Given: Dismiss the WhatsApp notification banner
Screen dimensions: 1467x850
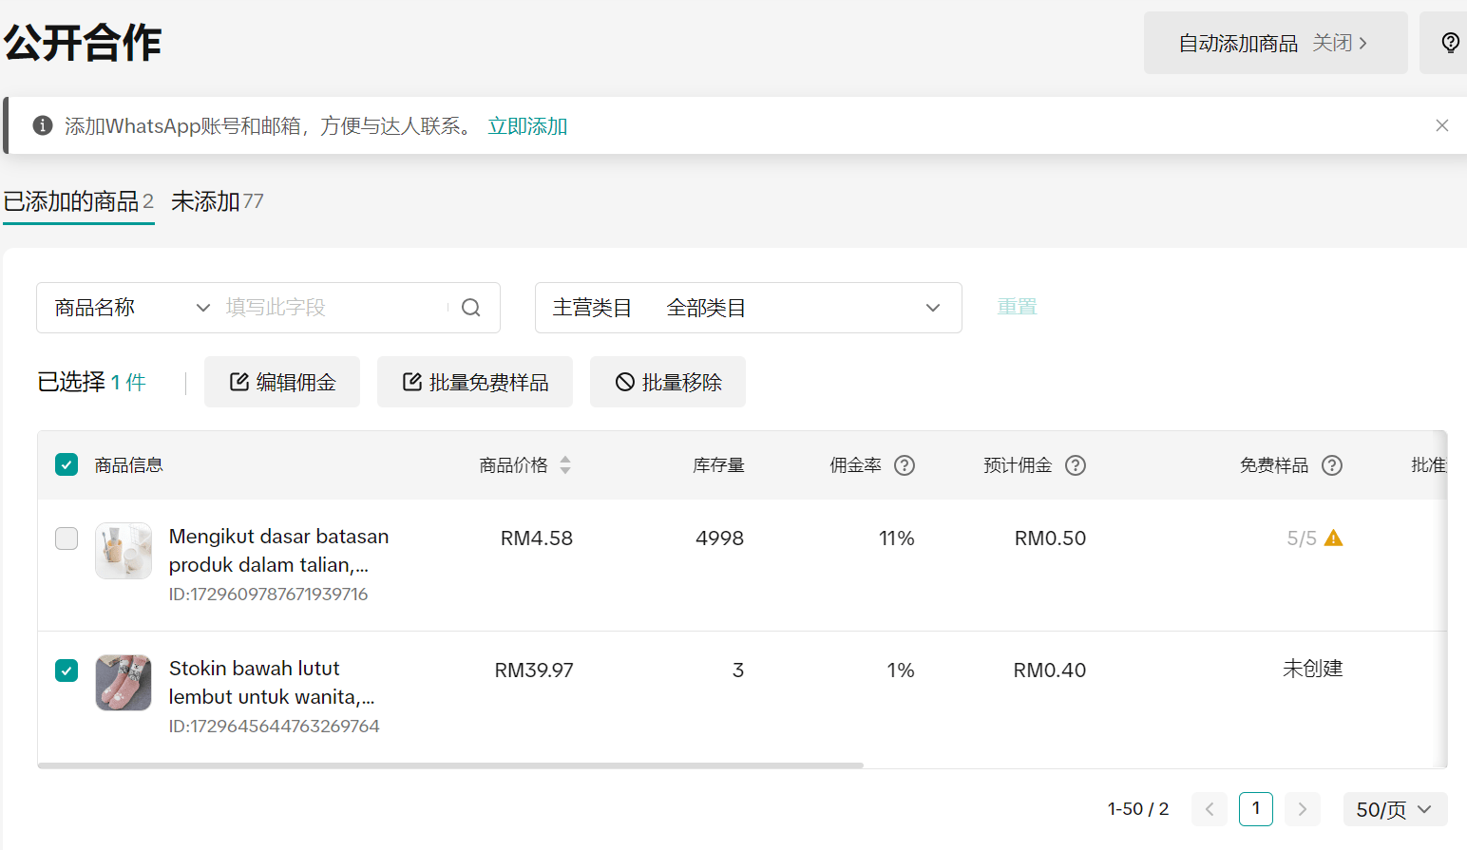Looking at the screenshot, I should [x=1441, y=125].
